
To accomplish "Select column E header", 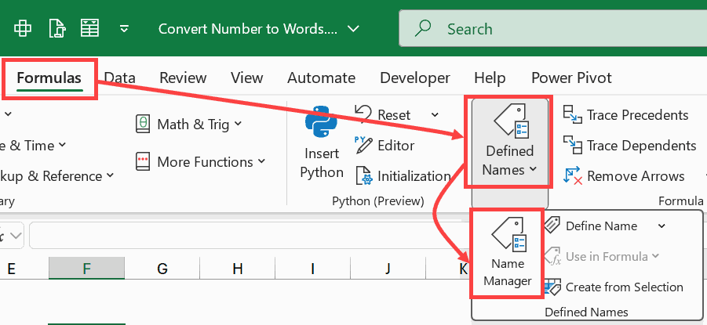I will pos(11,269).
